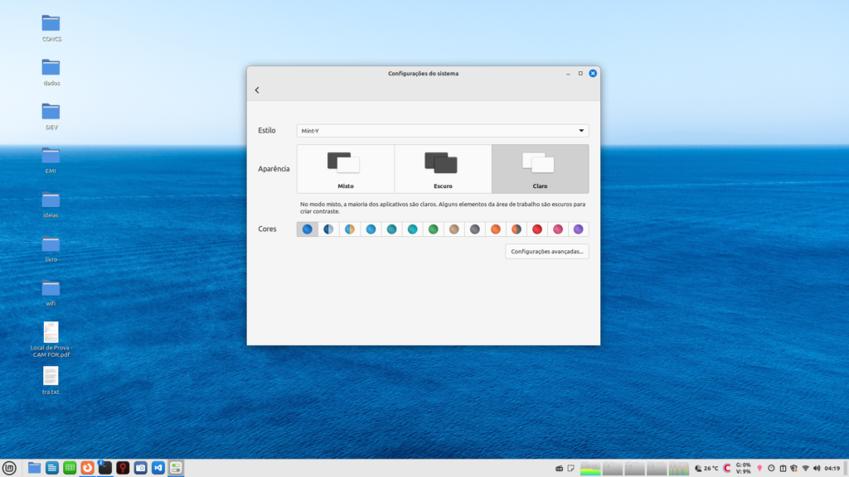This screenshot has width=849, height=477.
Task: Click the volume speaker tray icon
Action: point(817,469)
